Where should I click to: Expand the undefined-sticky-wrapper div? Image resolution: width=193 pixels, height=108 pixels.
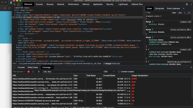(19, 22)
